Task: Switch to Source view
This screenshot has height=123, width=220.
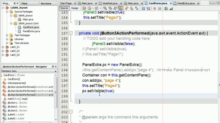Action: (x=64, y=8)
